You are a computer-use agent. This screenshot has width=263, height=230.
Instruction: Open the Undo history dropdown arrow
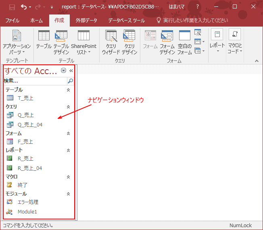30,7
